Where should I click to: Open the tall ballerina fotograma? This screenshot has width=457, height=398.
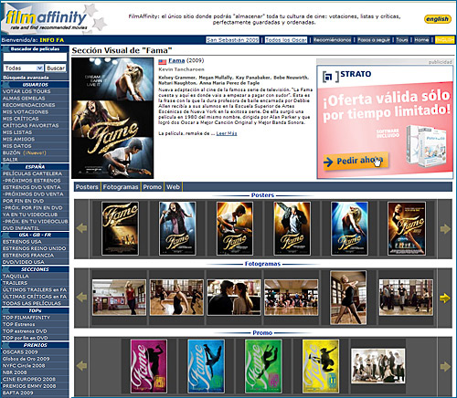coord(348,298)
